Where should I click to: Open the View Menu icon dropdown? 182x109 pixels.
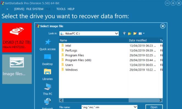pos(141,34)
